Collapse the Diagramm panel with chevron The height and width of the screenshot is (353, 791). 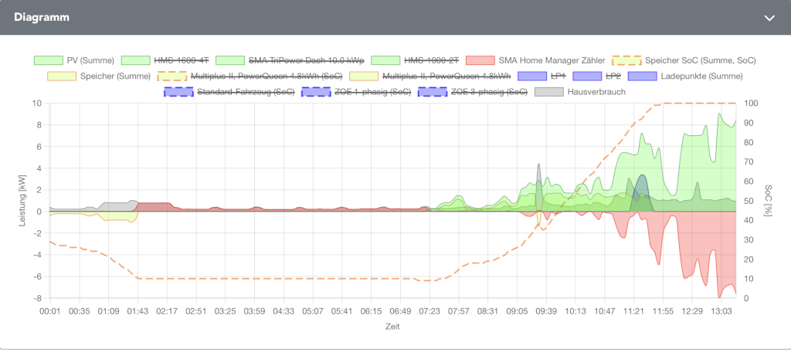769,18
